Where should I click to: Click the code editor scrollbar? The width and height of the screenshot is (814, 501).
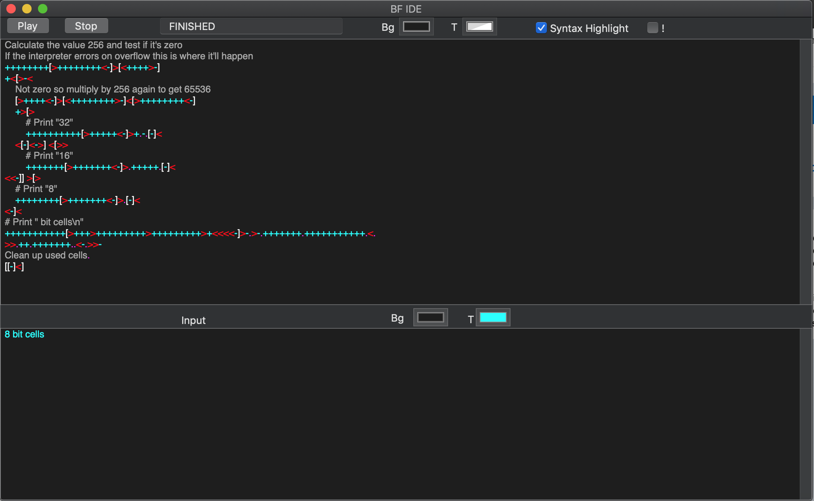click(x=806, y=171)
